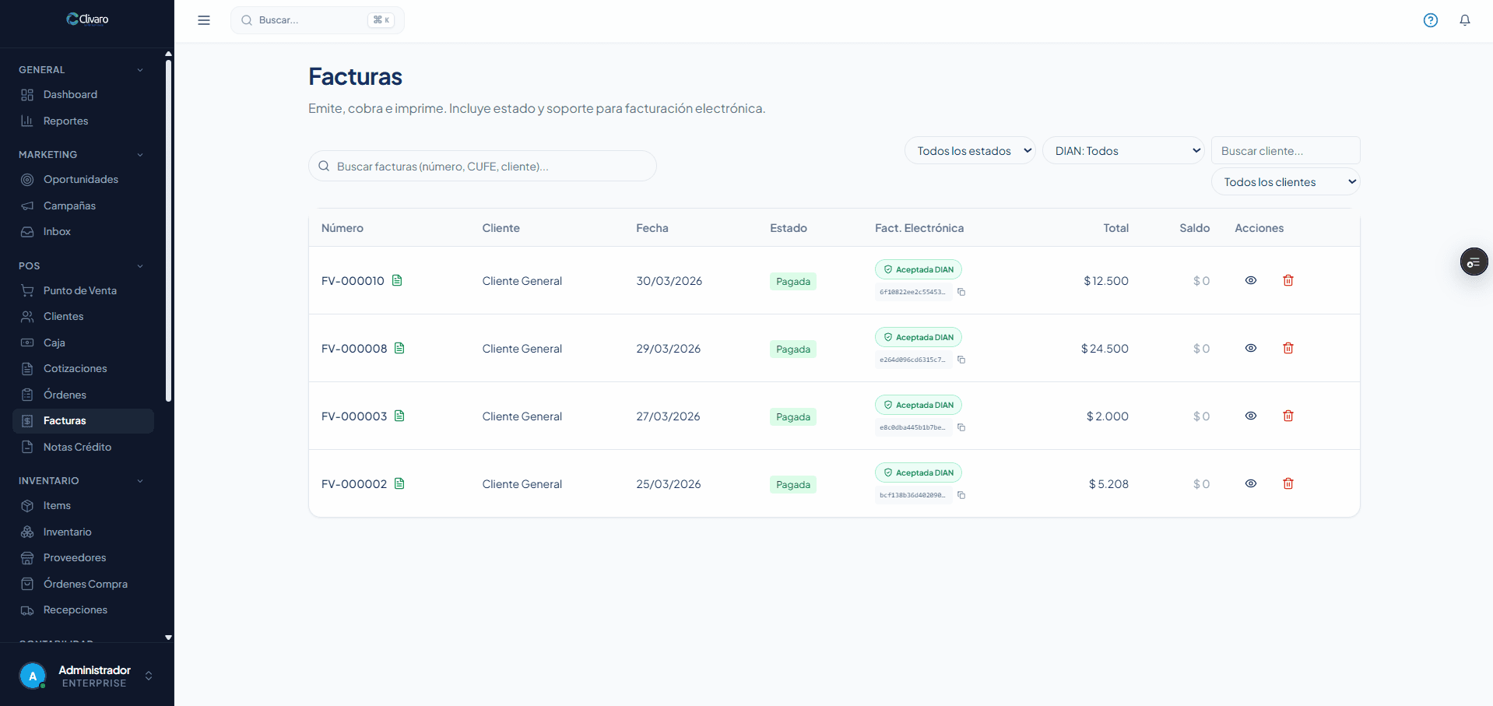Expand the Todos los clientes dropdown
Image resolution: width=1493 pixels, height=706 pixels.
click(1284, 182)
